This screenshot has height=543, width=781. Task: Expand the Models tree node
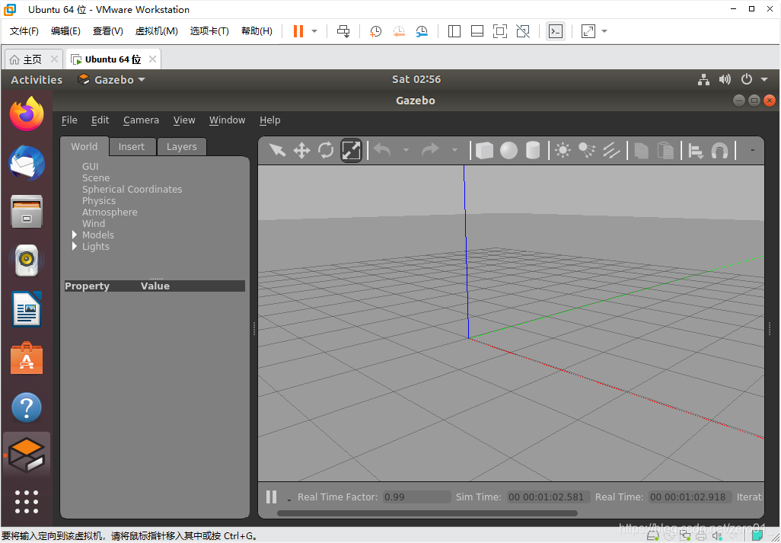click(x=75, y=235)
